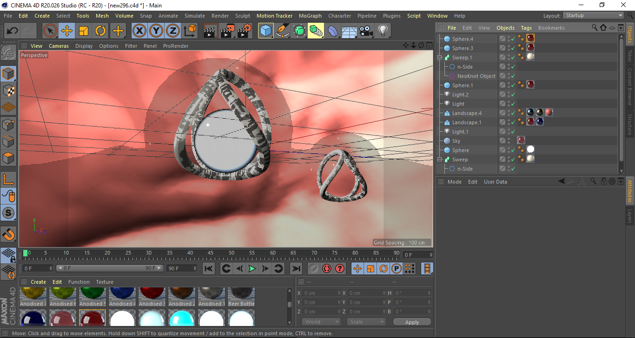Toggle the Sphere.4 layer checkbox

click(503, 39)
